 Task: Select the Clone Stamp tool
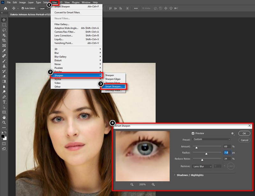pyautogui.click(x=4, y=66)
